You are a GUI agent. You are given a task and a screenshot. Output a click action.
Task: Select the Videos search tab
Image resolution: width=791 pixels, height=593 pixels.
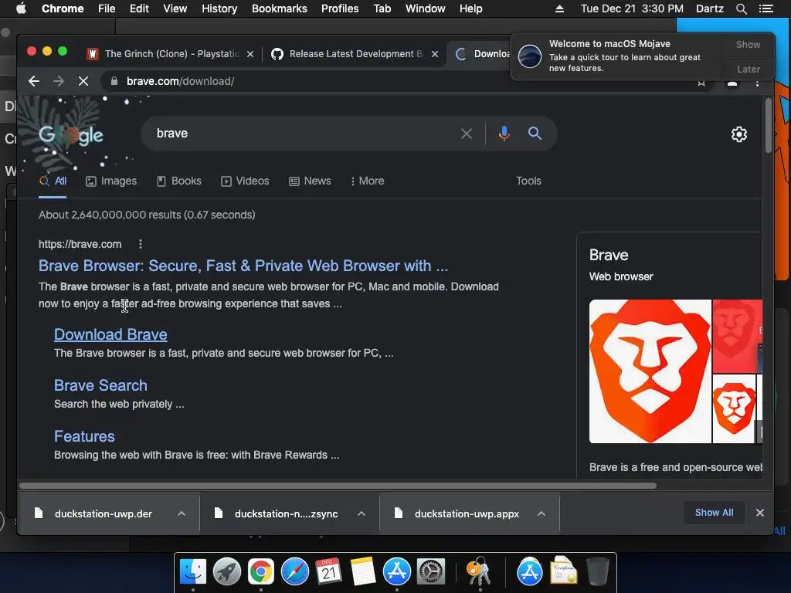(245, 181)
